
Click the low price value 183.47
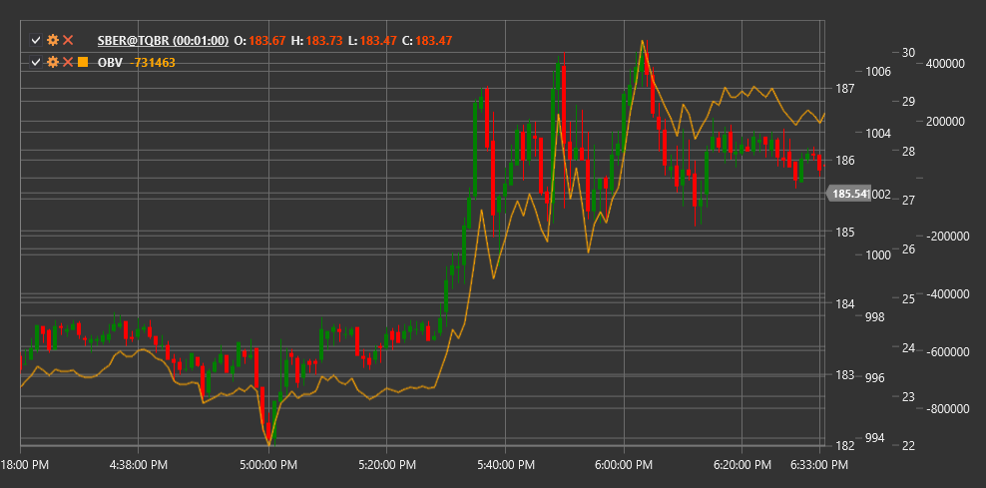[378, 41]
